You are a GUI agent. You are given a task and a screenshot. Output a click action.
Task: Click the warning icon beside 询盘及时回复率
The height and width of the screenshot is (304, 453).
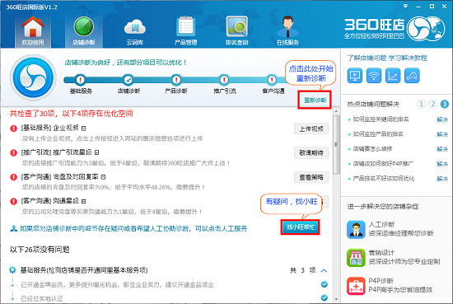[x=13, y=177]
